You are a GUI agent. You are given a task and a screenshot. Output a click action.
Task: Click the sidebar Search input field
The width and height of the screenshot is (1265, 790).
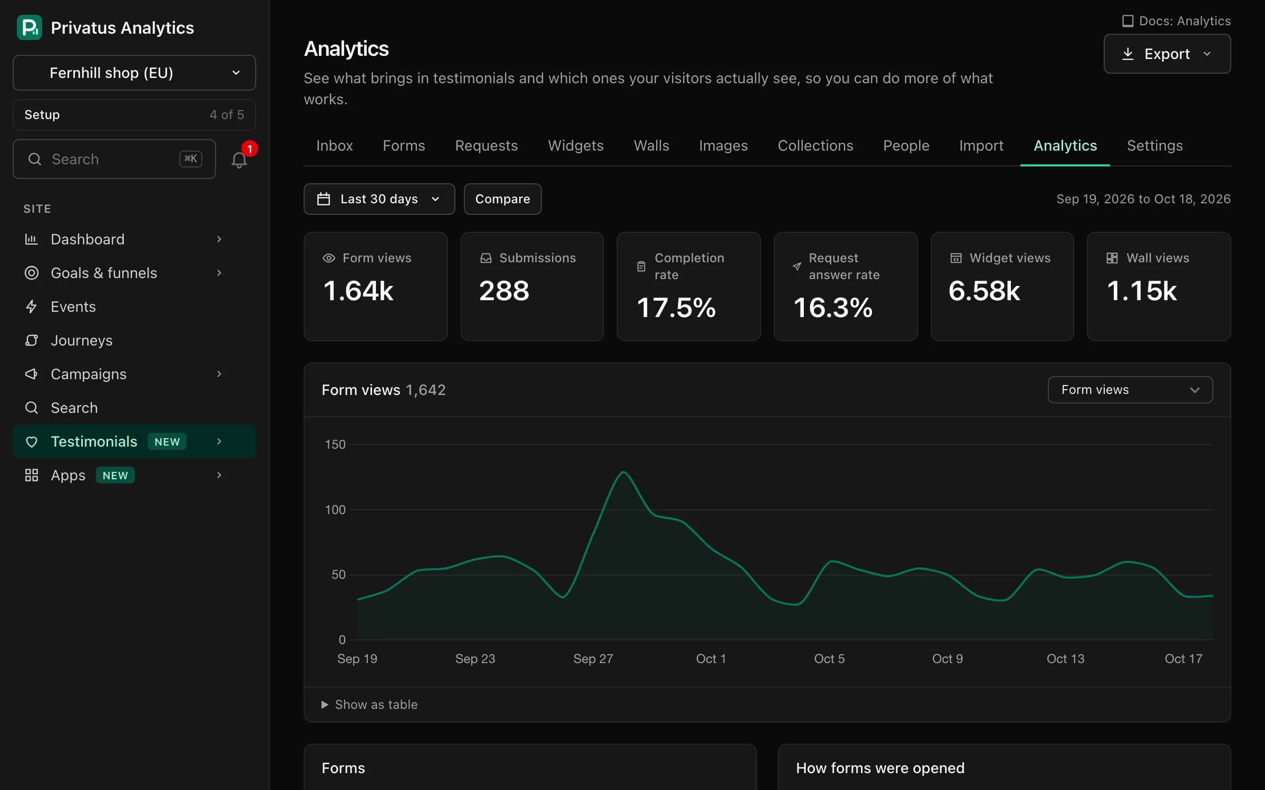114,159
